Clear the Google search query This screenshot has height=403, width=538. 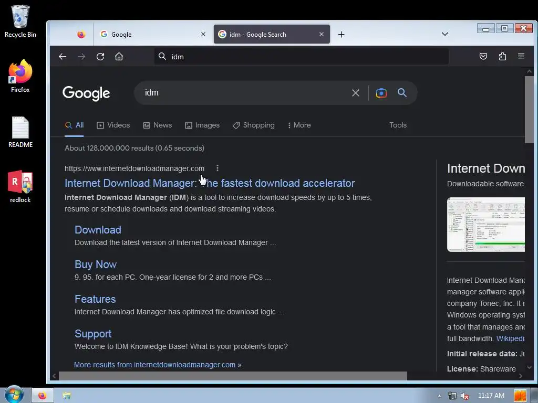pyautogui.click(x=356, y=93)
